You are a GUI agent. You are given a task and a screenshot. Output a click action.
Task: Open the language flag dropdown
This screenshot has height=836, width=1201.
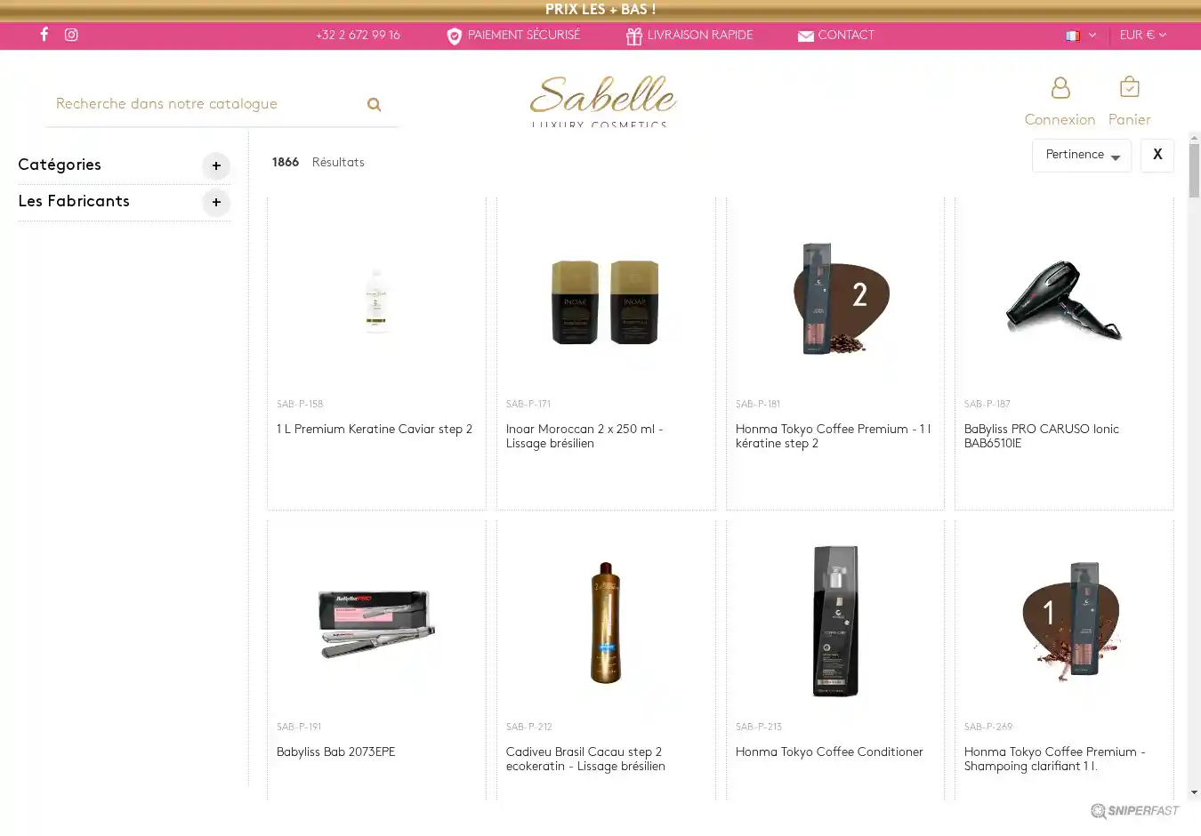coord(1080,36)
